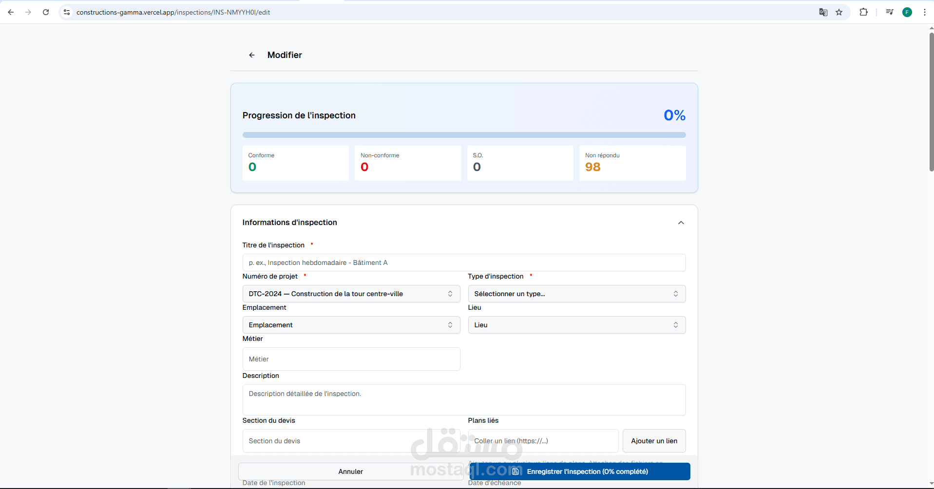Viewport: 934px width, 489px height.
Task: Click the 0% progress value
Action: tap(675, 115)
